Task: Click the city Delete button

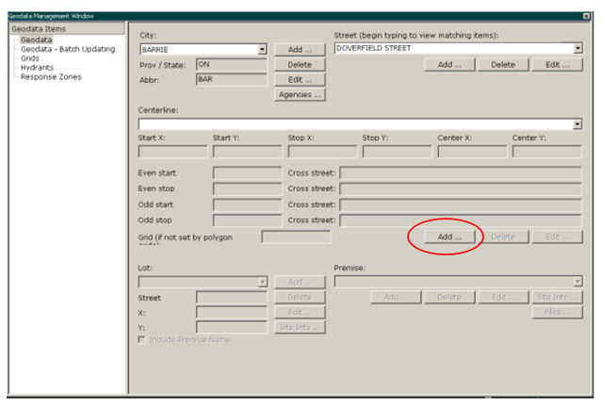Action: (300, 64)
